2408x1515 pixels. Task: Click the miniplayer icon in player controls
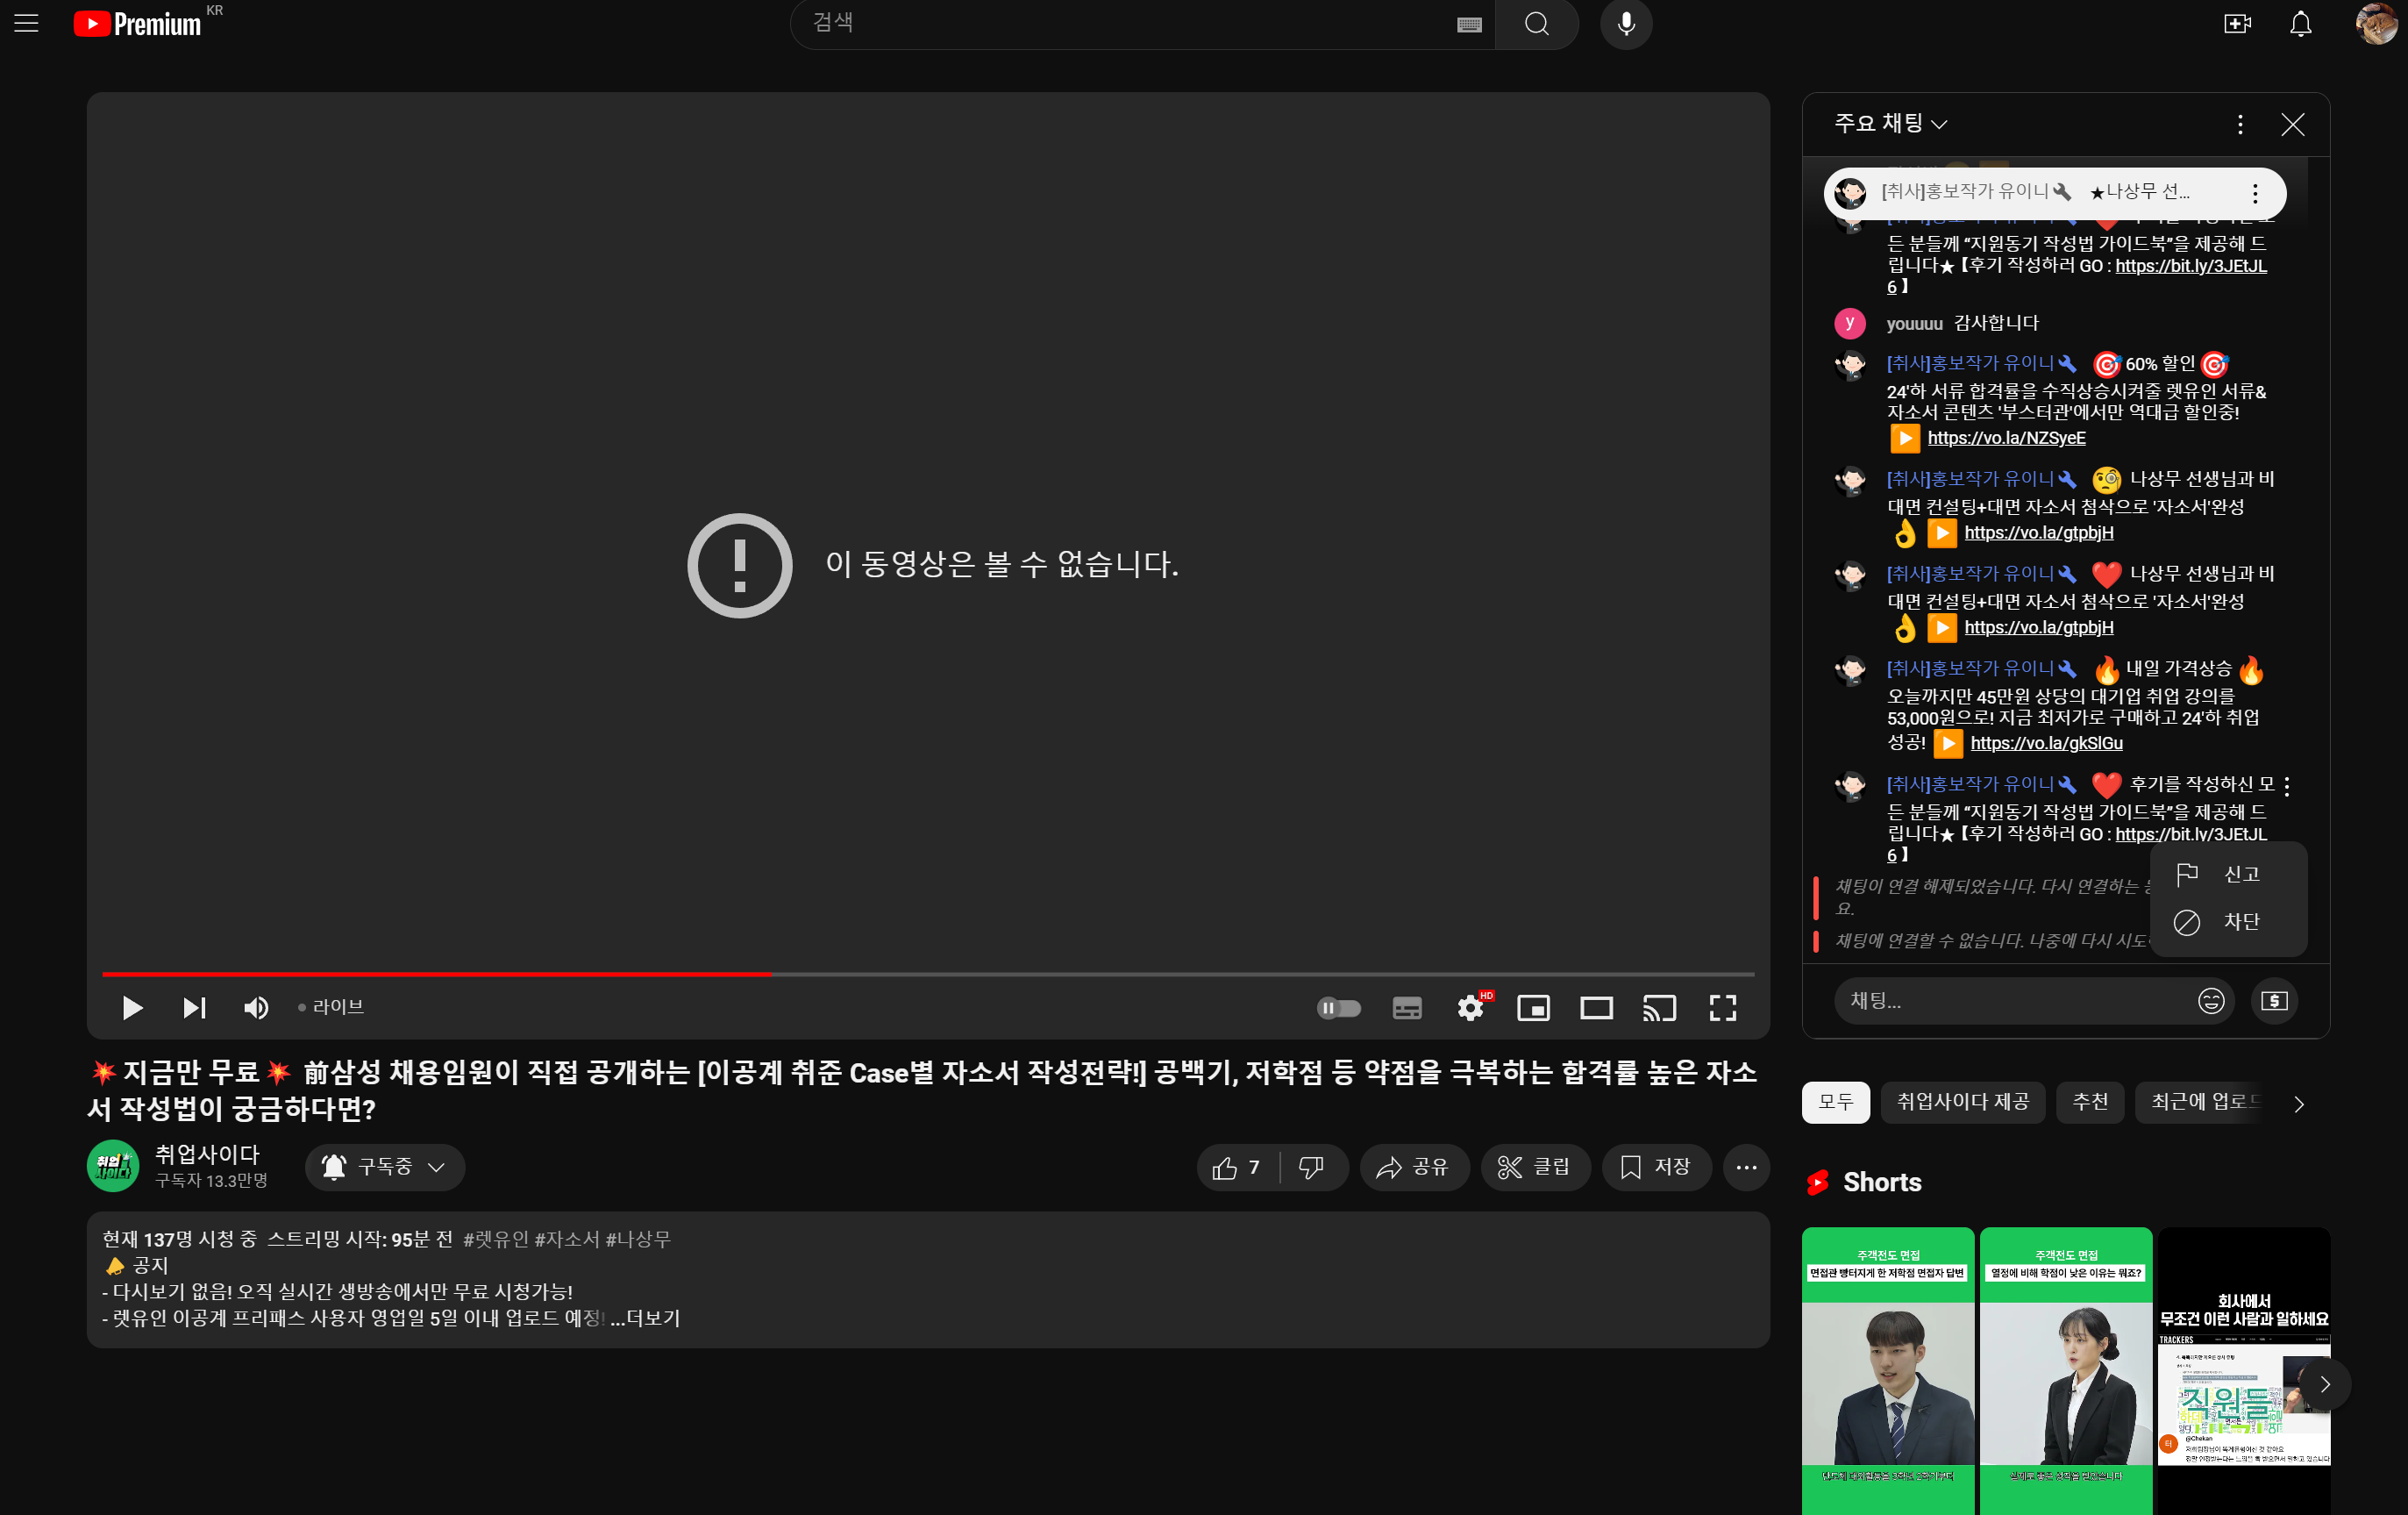[x=1533, y=1008]
